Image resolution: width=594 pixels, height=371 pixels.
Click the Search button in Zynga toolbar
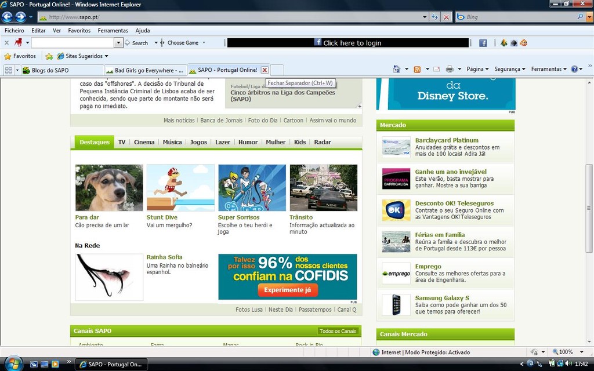tap(137, 43)
